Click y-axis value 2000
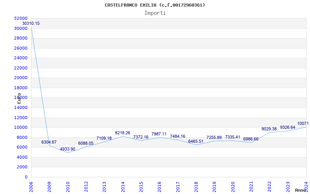The width and height of the screenshot is (310, 194). click(x=22, y=167)
